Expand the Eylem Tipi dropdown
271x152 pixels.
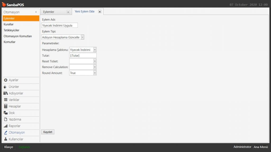coord(82,37)
